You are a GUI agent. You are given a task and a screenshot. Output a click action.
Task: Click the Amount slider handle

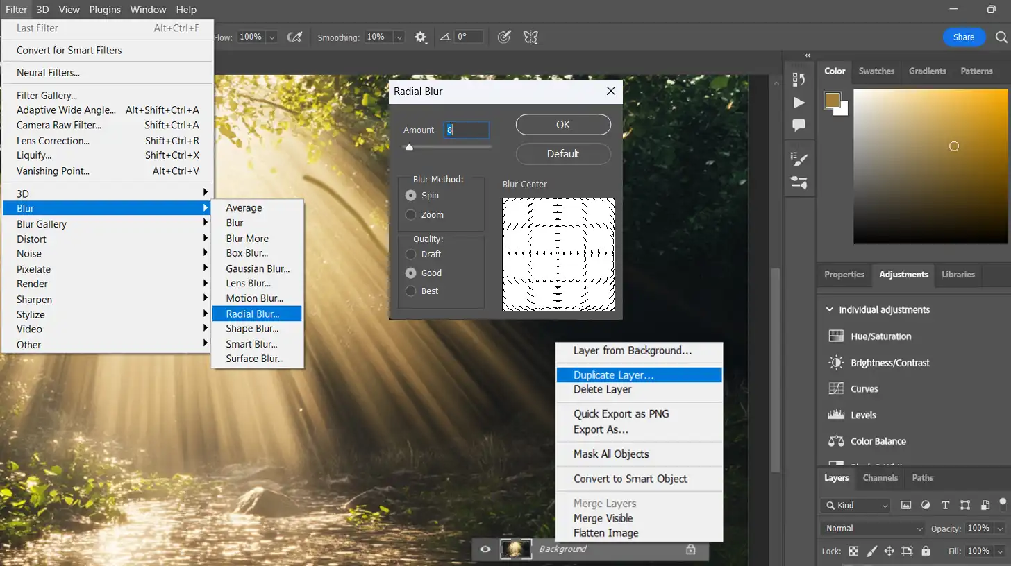[x=409, y=146]
